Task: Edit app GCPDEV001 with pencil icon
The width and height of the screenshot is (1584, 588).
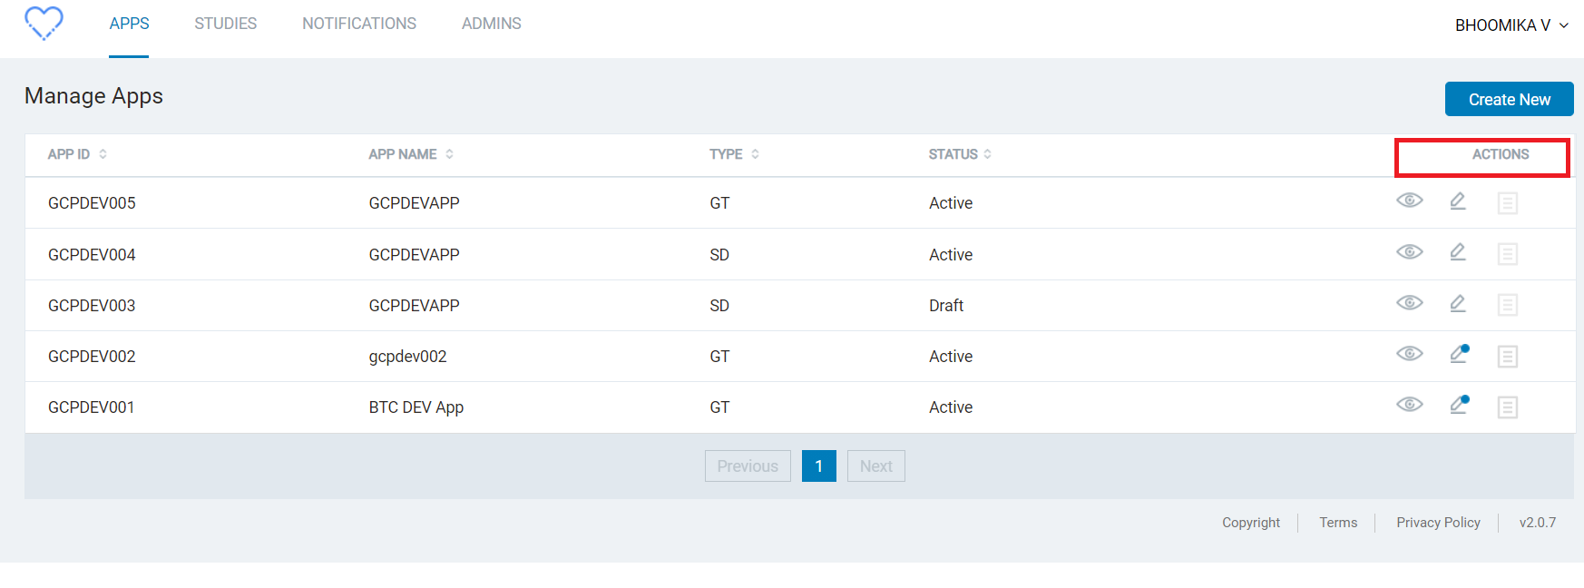Action: pos(1459,405)
